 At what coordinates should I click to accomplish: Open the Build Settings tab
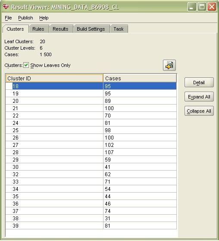click(91, 29)
